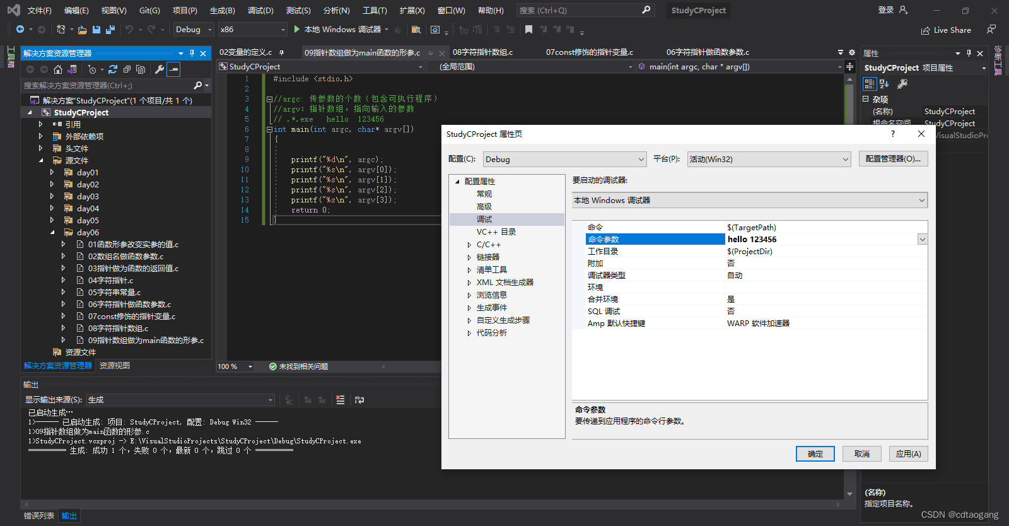Screen dimensions: 1009x526
Task: Open the Debug solution configuration dropdown
Action: (194, 30)
